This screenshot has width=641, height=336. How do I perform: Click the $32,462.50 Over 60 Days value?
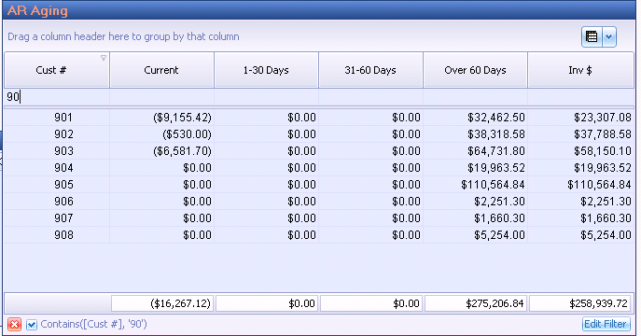(x=496, y=118)
